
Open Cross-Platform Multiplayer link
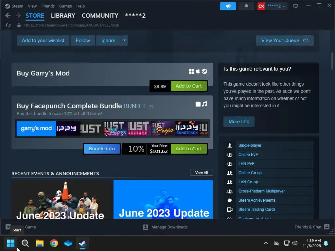261,191
